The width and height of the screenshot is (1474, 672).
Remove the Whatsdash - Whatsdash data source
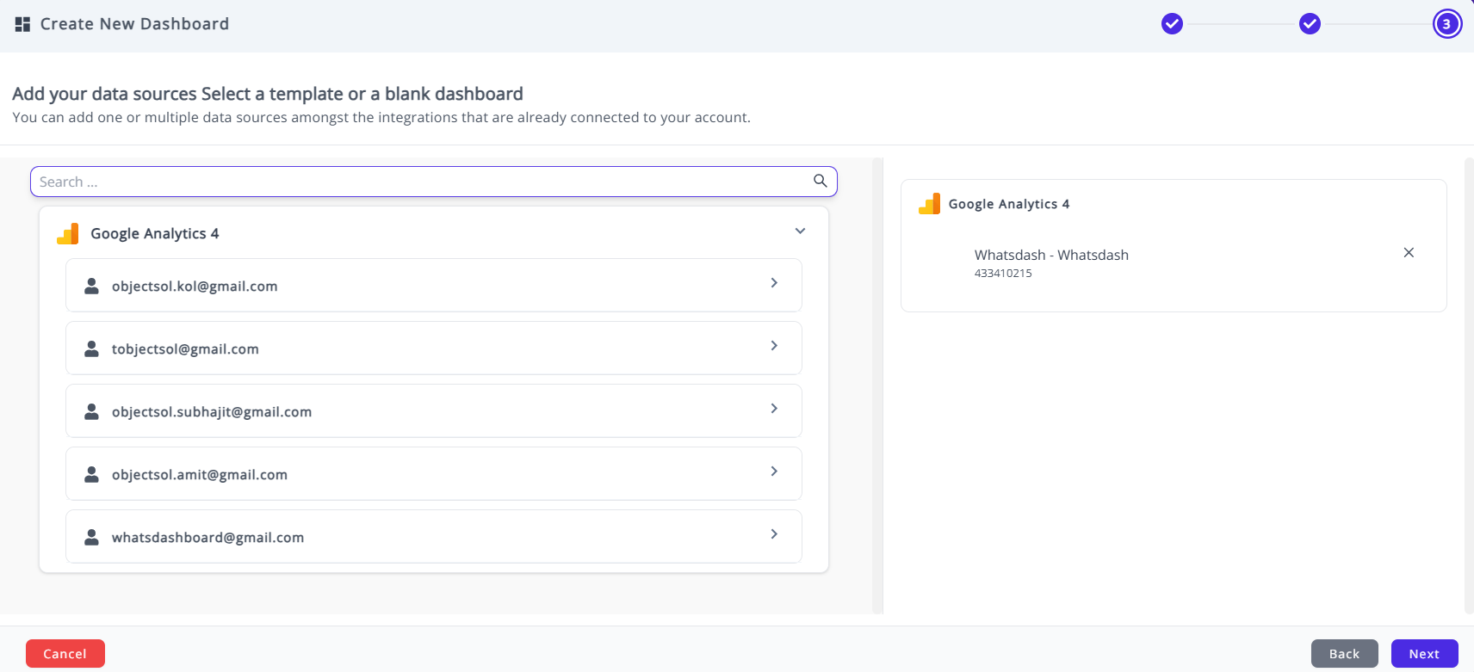(1409, 253)
